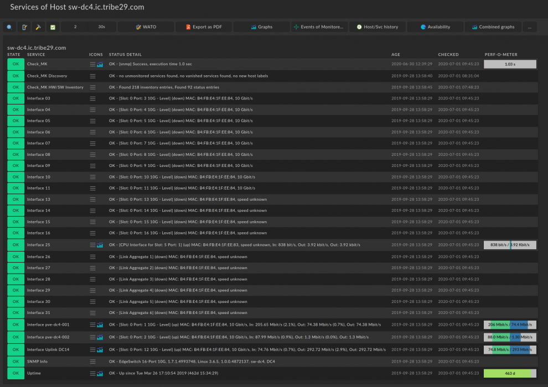Change the 30s refresh interval

coord(101,27)
